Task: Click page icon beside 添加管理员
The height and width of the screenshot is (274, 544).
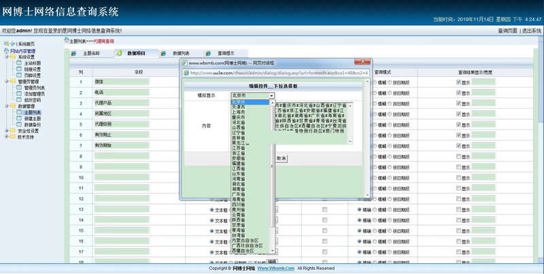Action: pyautogui.click(x=19, y=94)
